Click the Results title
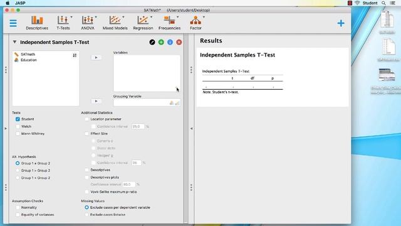 (211, 41)
